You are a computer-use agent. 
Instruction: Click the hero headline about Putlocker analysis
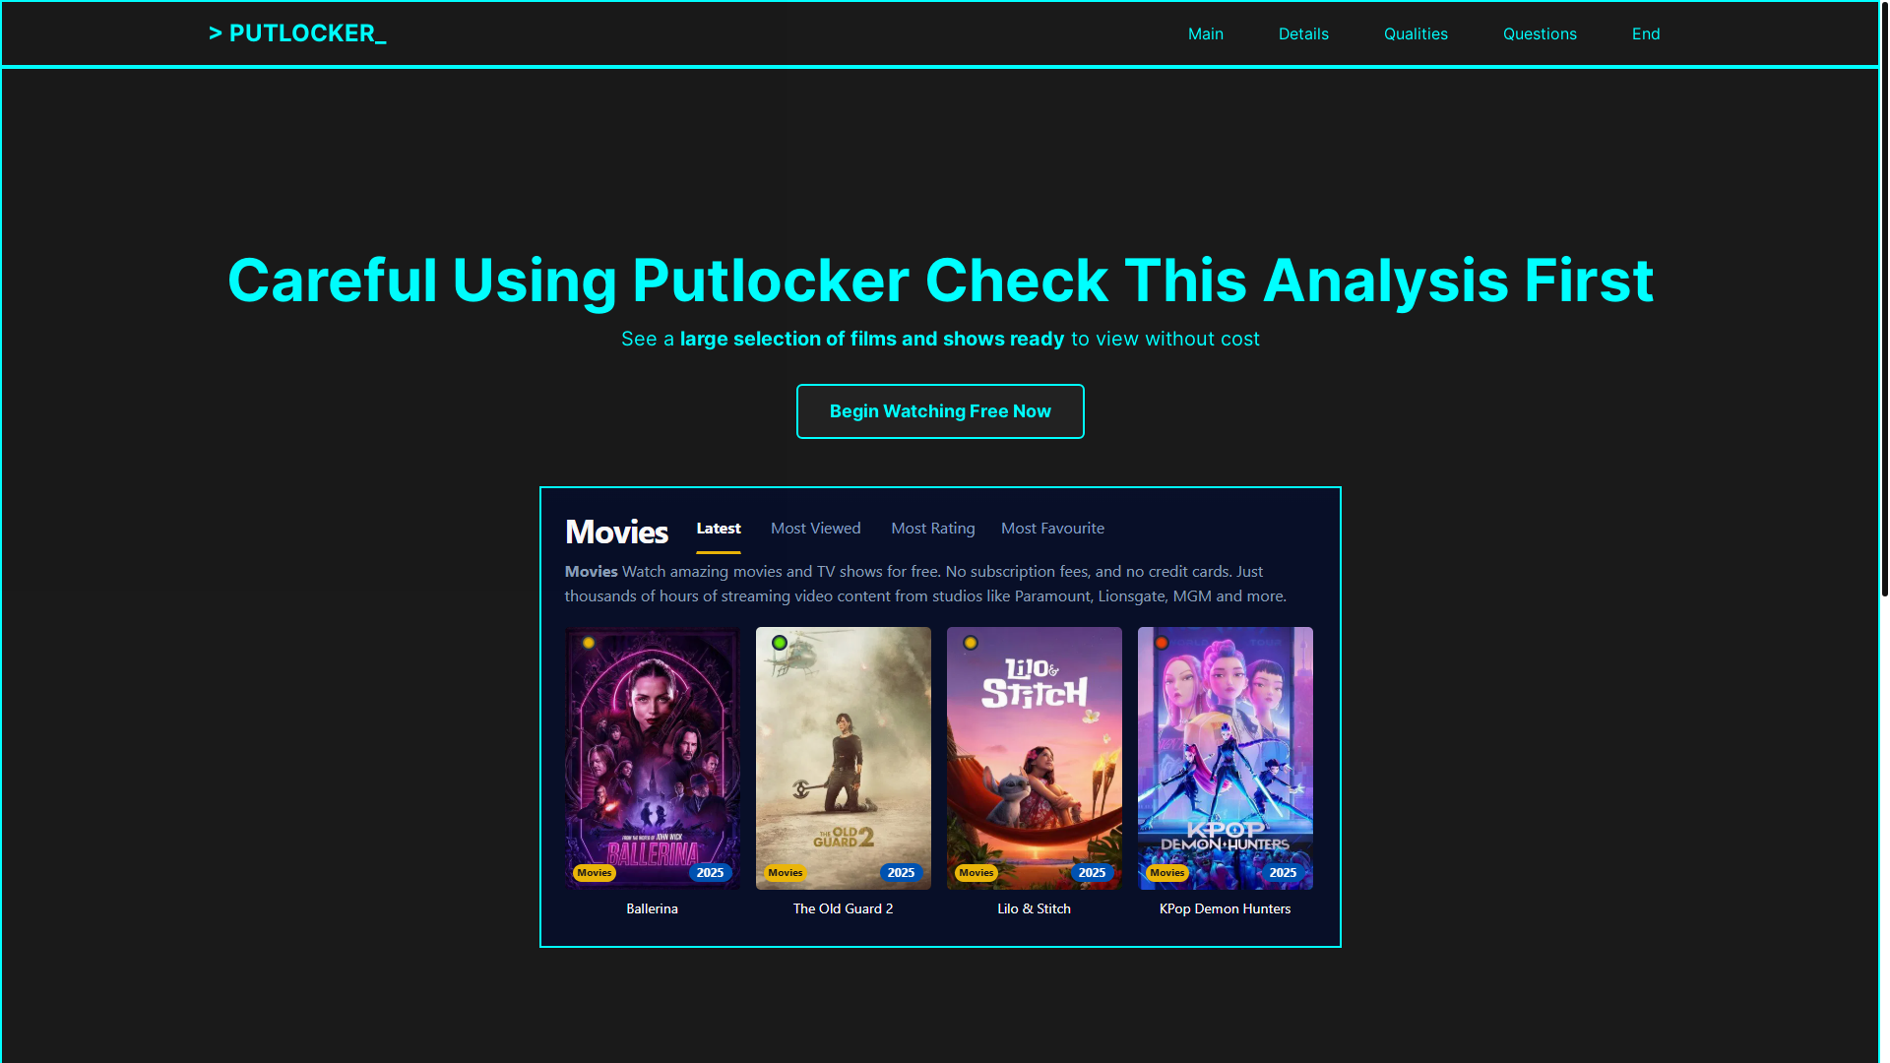click(x=940, y=281)
